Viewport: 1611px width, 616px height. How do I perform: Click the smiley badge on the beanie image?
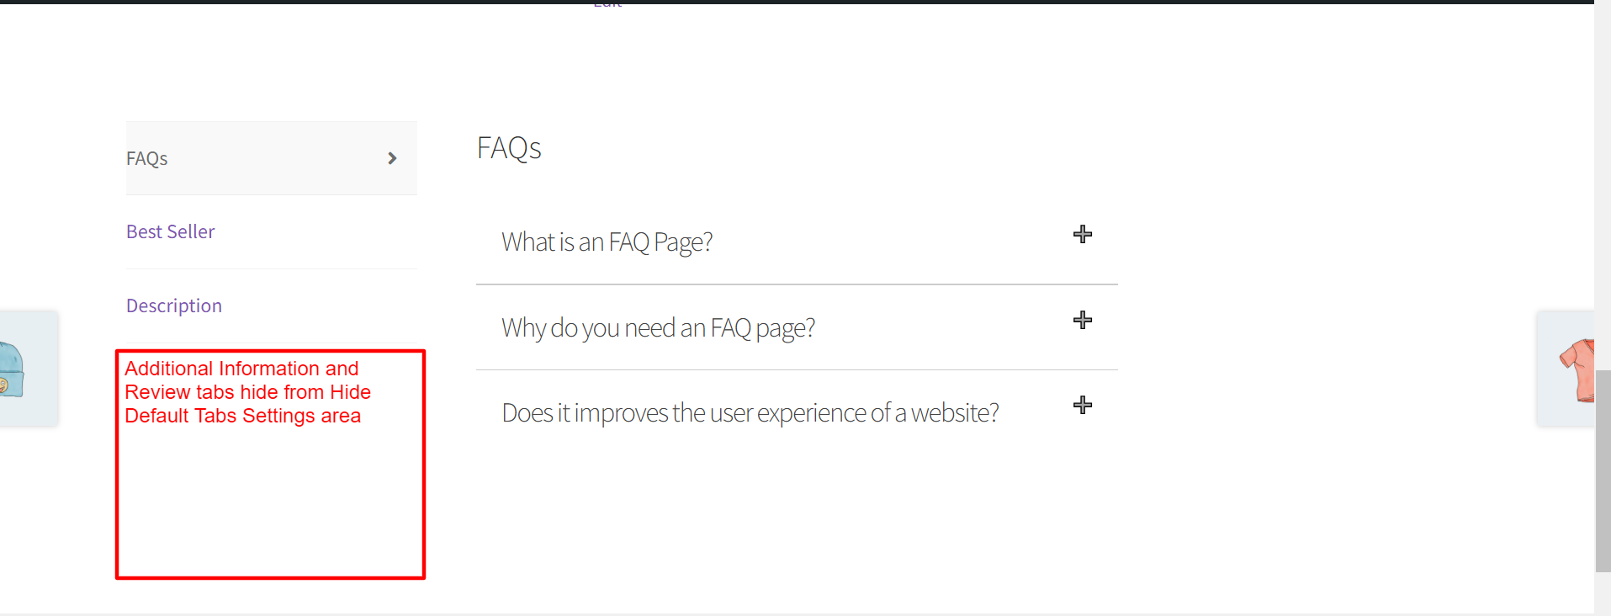click(x=3, y=385)
